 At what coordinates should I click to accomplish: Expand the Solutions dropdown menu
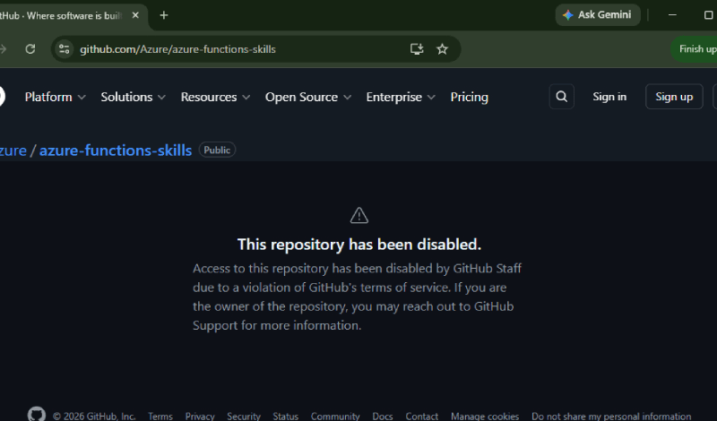(133, 97)
